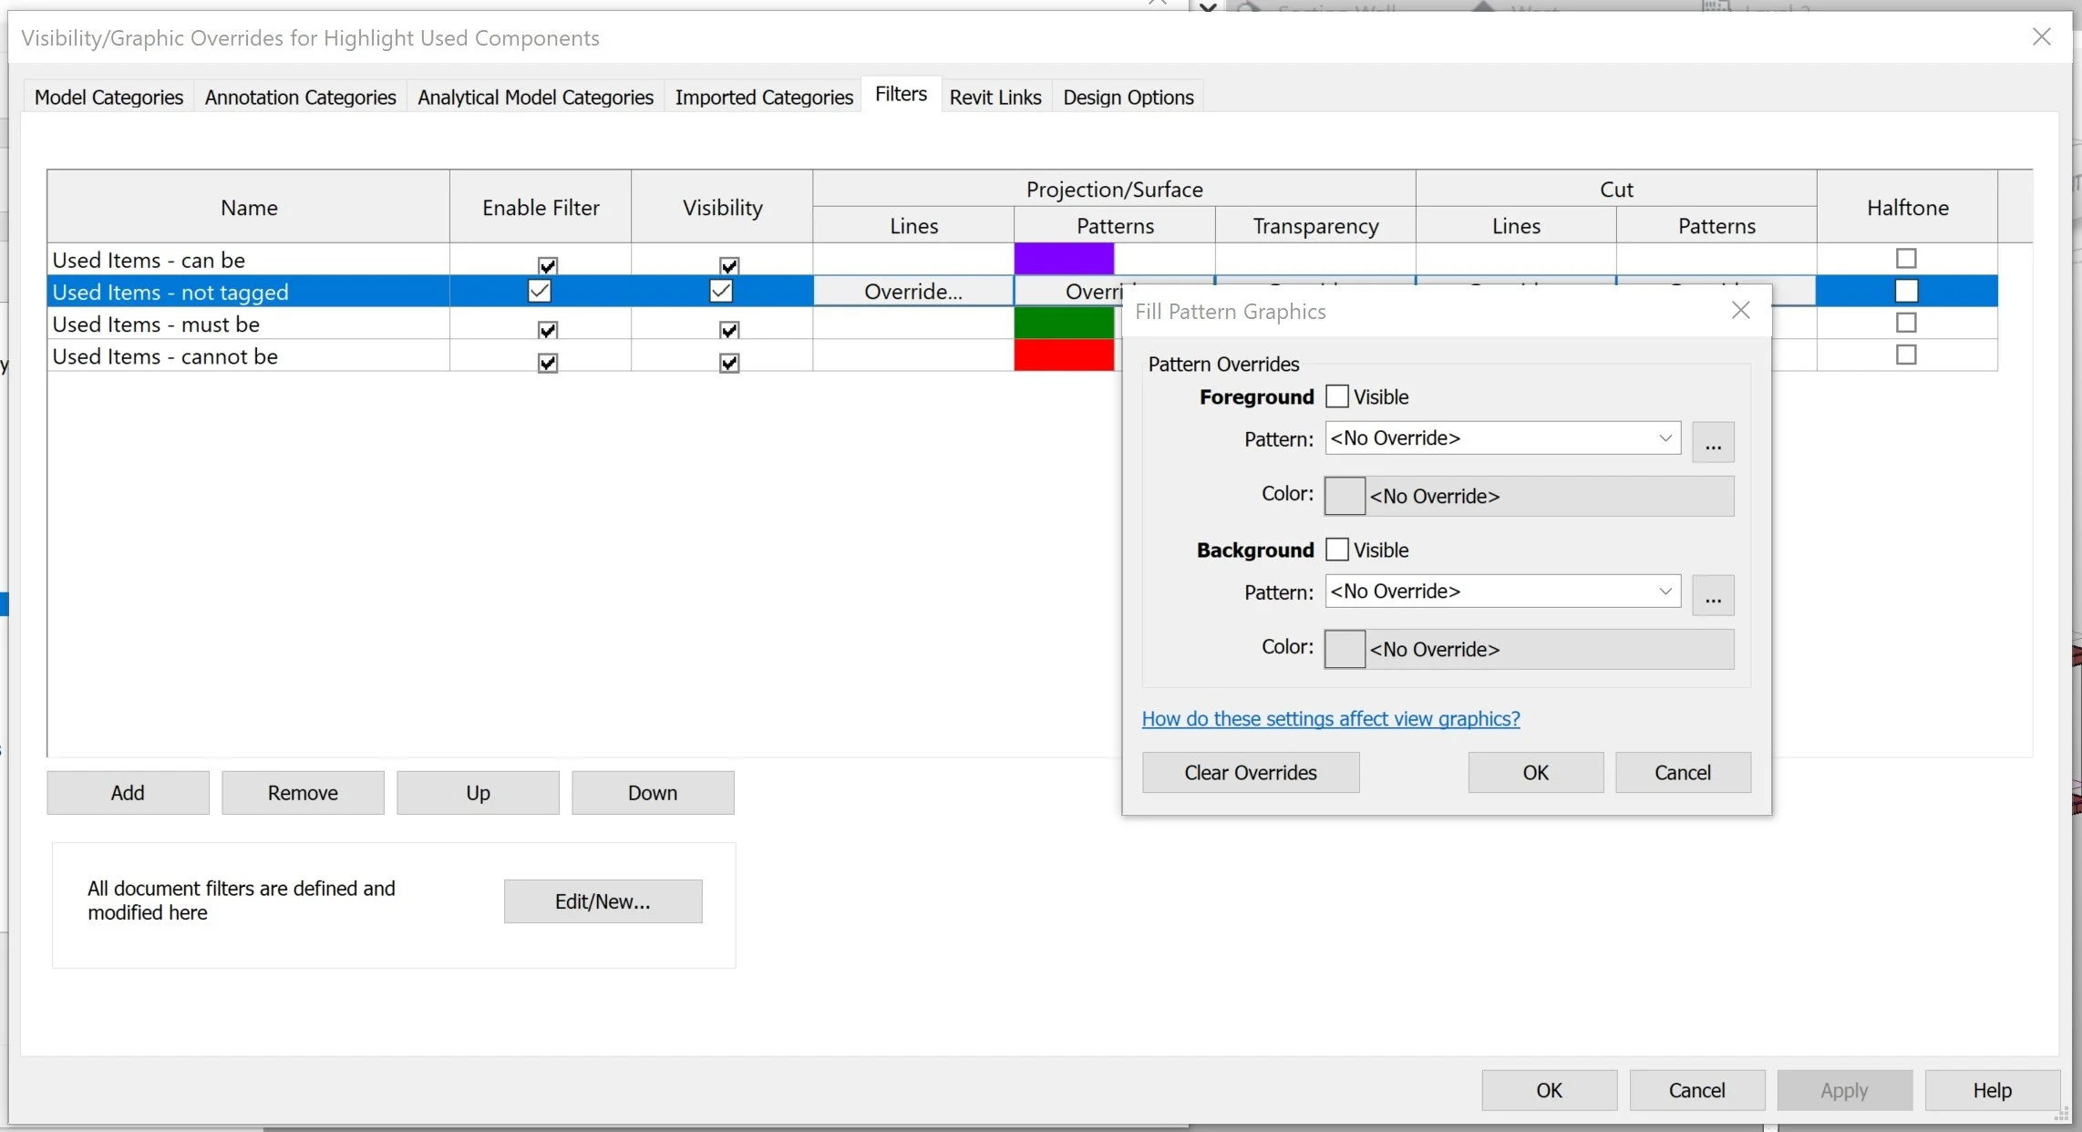Pick the Foreground color swatch
Viewport: 2082px width, 1132px height.
coord(1345,497)
